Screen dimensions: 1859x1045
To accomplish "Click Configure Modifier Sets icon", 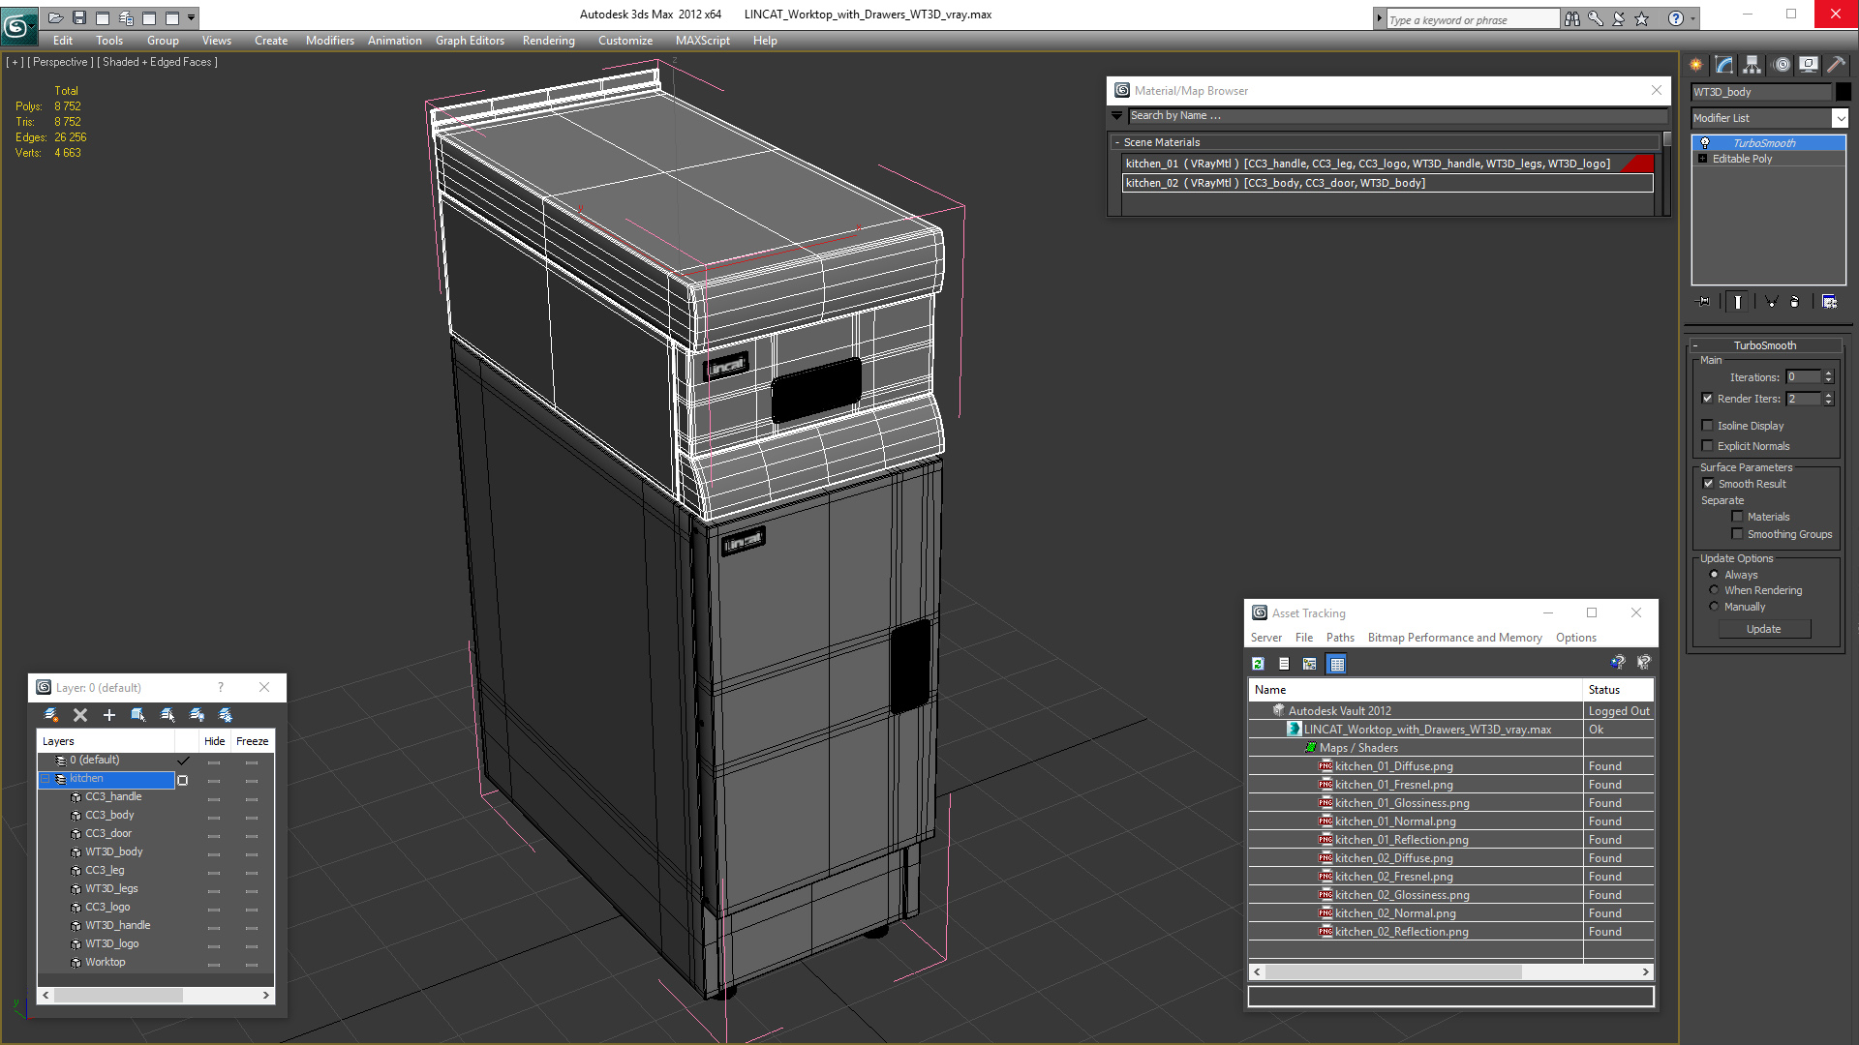I will 1830,302.
